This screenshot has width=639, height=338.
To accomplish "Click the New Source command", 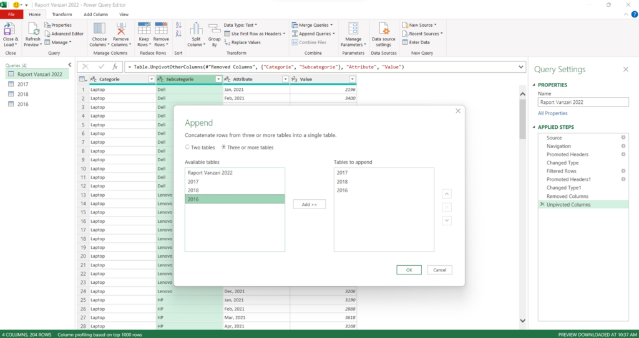I will pyautogui.click(x=419, y=25).
